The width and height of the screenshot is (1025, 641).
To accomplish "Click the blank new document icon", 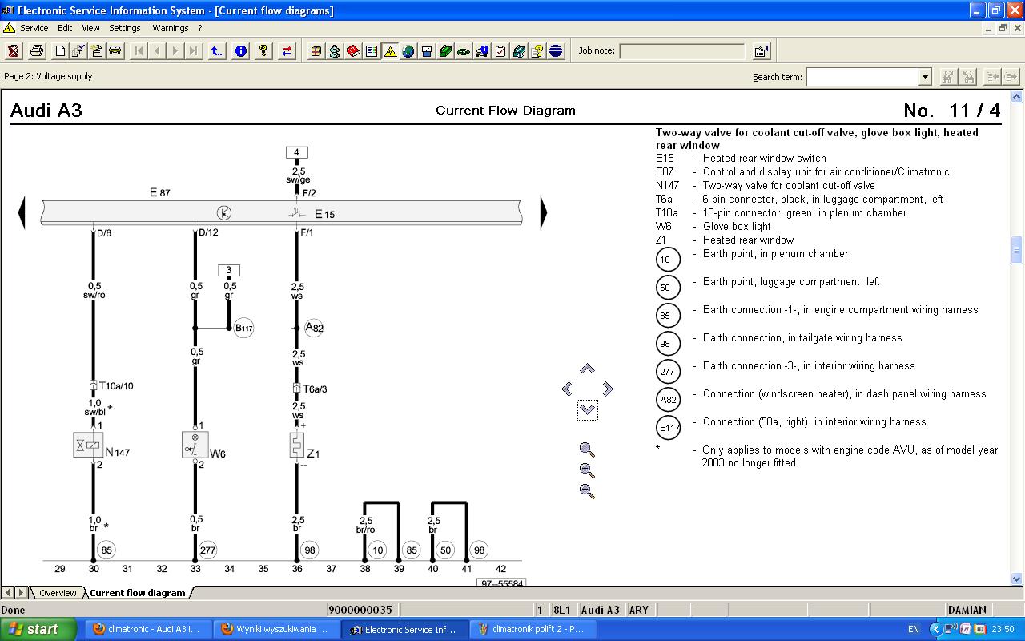I will (x=60, y=51).
